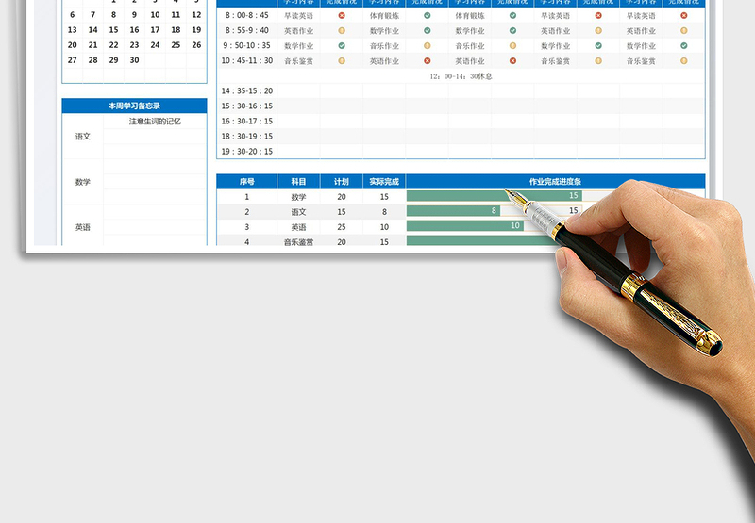
Task: Select the 12:00-14:30休息 break row
Action: 461,75
